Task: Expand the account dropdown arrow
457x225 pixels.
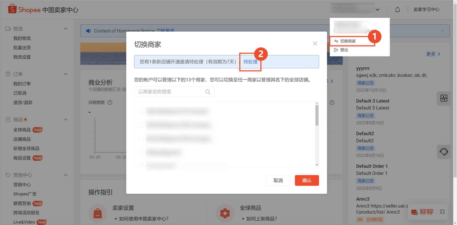Action: (378, 10)
